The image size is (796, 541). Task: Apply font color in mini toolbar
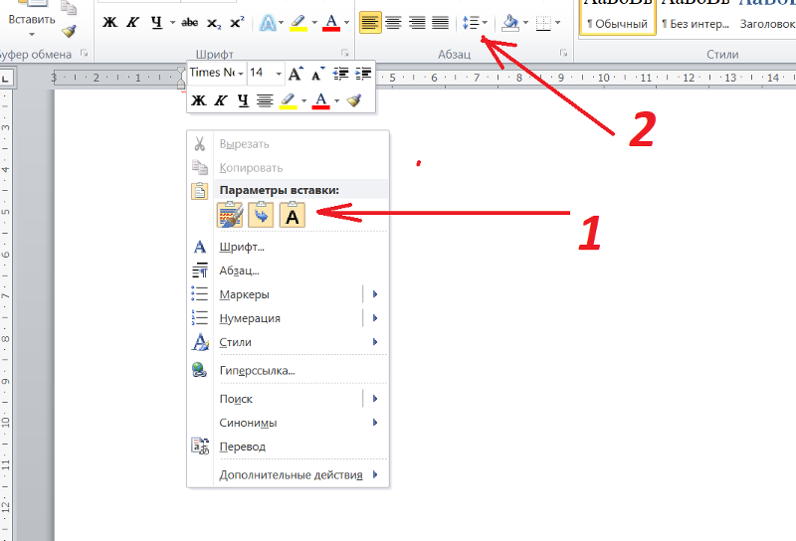[x=320, y=100]
